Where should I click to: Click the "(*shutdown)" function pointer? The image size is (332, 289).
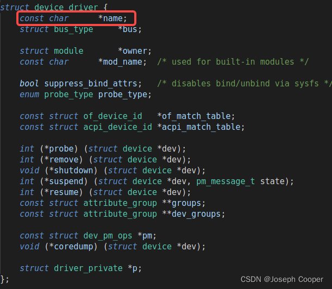point(71,171)
